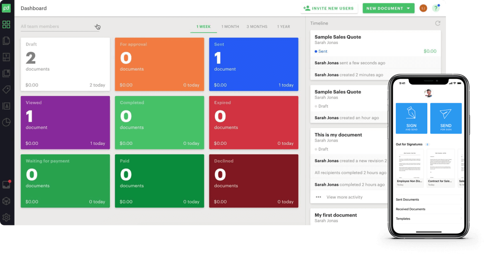Open the Contacts icon in sidebar
The width and height of the screenshot is (485, 254).
pos(6,106)
